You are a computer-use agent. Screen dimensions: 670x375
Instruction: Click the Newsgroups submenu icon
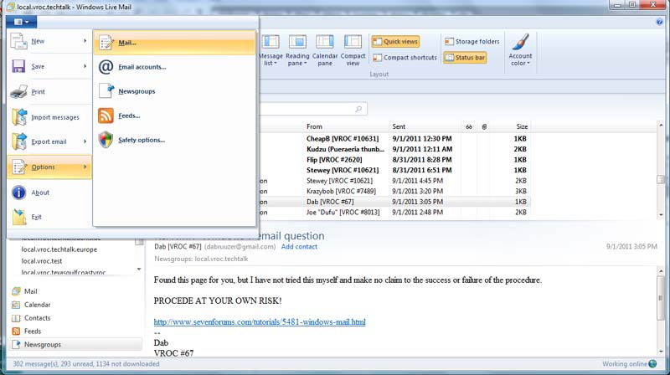106,91
